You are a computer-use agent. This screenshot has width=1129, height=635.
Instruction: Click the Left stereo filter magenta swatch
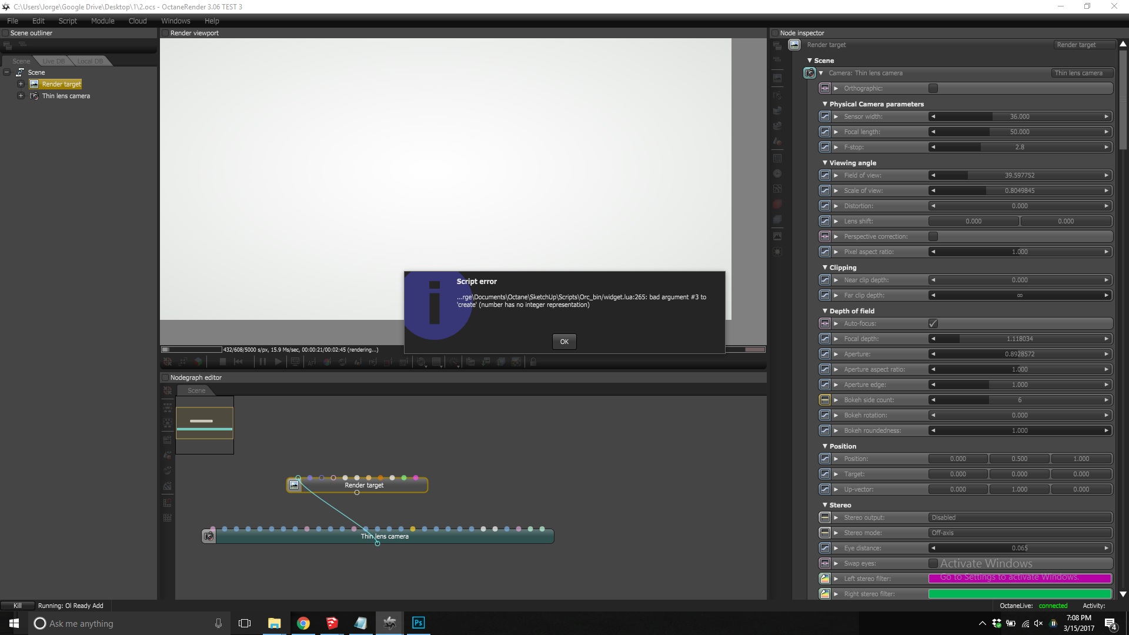[1019, 579]
